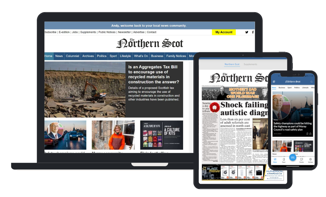326x197 pixels.
Task: Tap the bookmark icon on the phone's lead story
Action: pos(307,134)
